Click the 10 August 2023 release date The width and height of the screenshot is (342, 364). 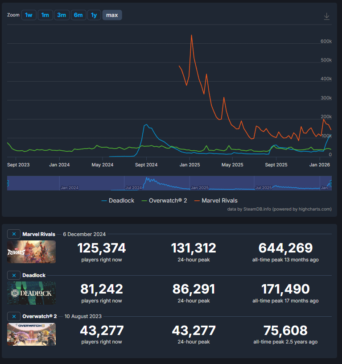pos(83,316)
